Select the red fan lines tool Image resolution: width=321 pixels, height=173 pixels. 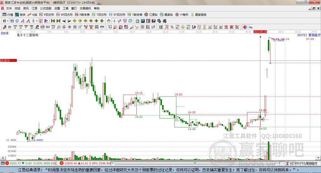(115, 27)
